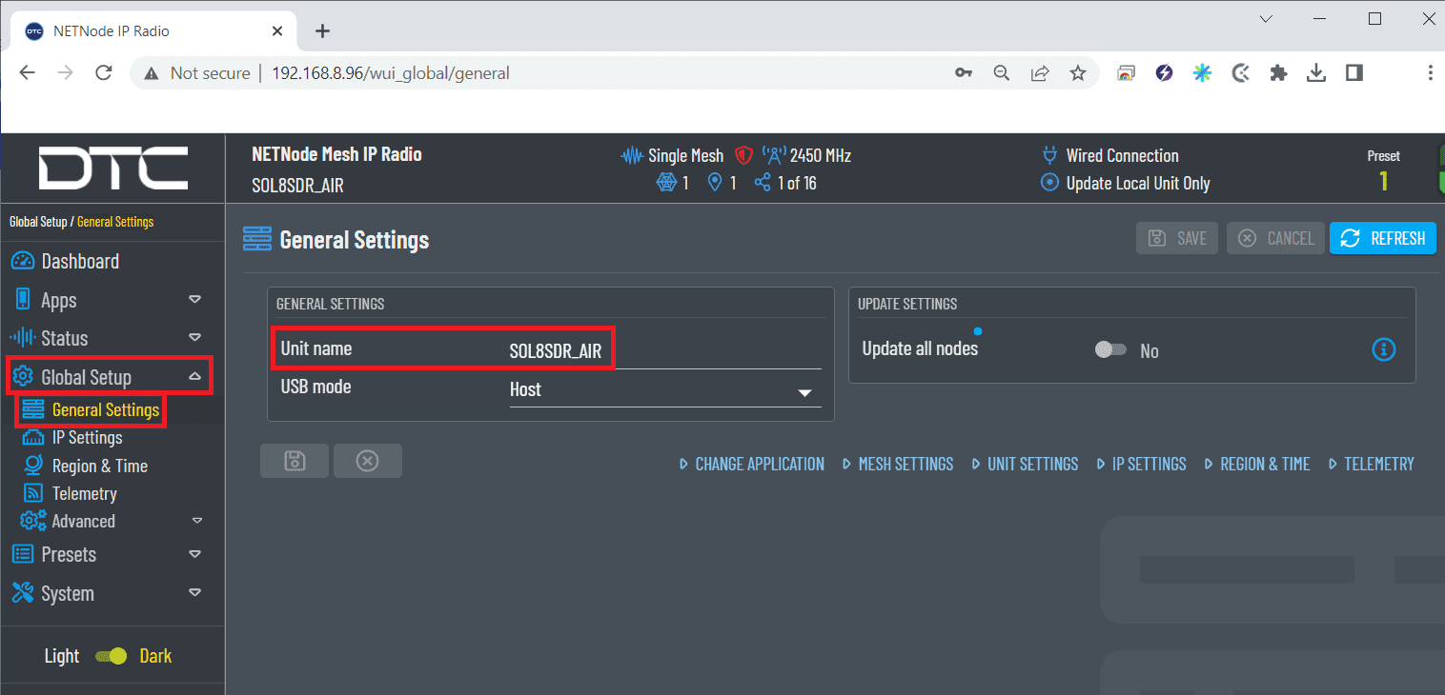Image resolution: width=1445 pixels, height=695 pixels.
Task: Switch the Light/Dark theme toggle
Action: [112, 656]
